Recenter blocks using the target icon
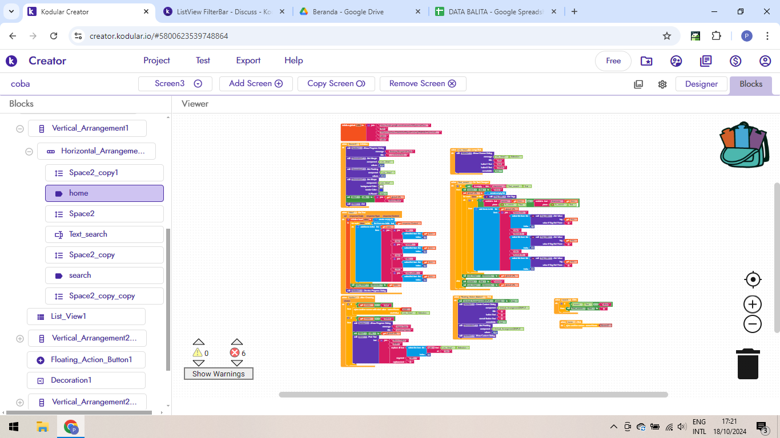 point(753,279)
